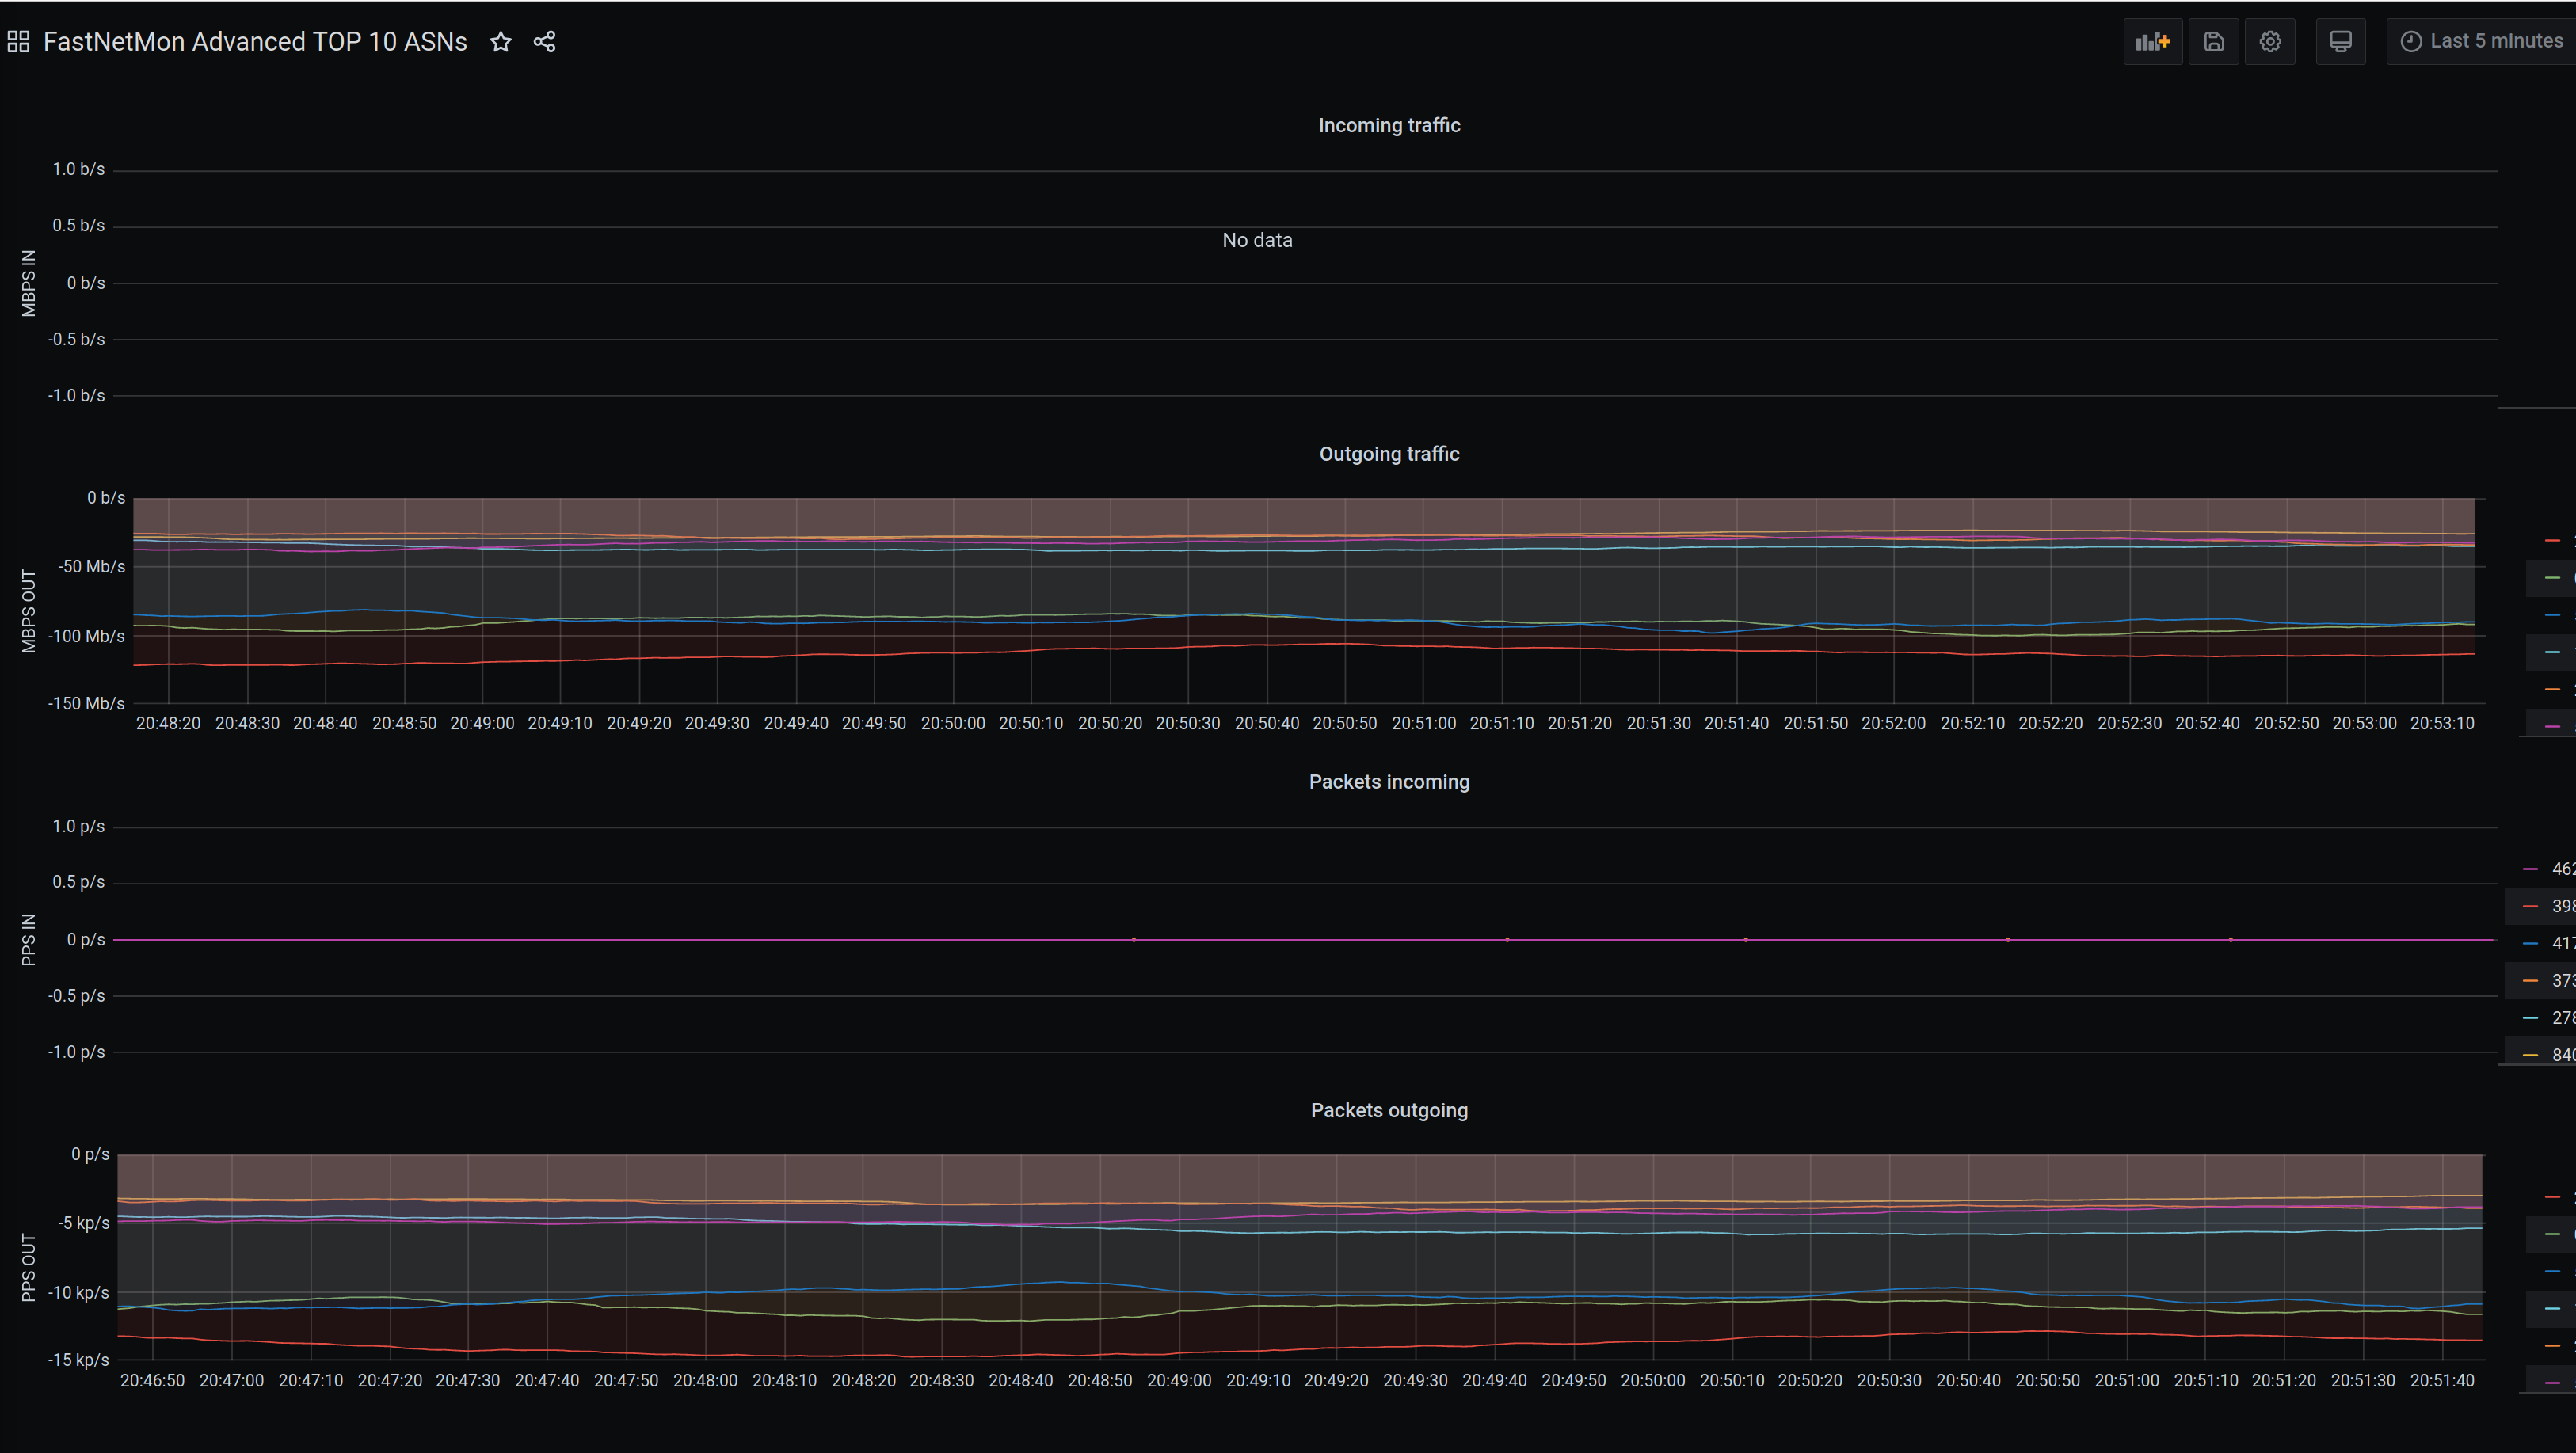Cycle view mode with monitor icon
Viewport: 2576px width, 1453px height.
click(2341, 42)
